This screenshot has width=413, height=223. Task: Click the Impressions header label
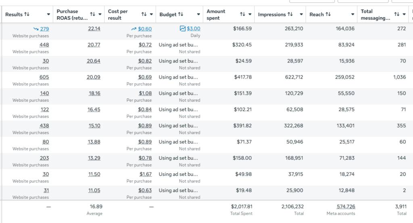[x=272, y=14]
